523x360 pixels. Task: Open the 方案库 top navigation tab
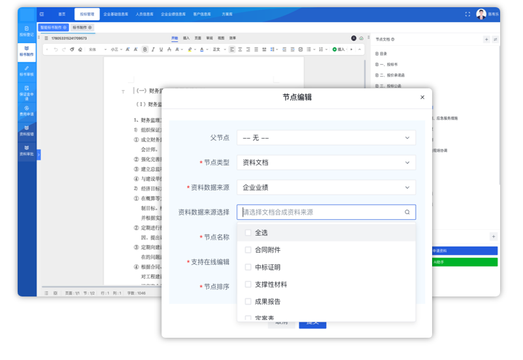tap(227, 14)
